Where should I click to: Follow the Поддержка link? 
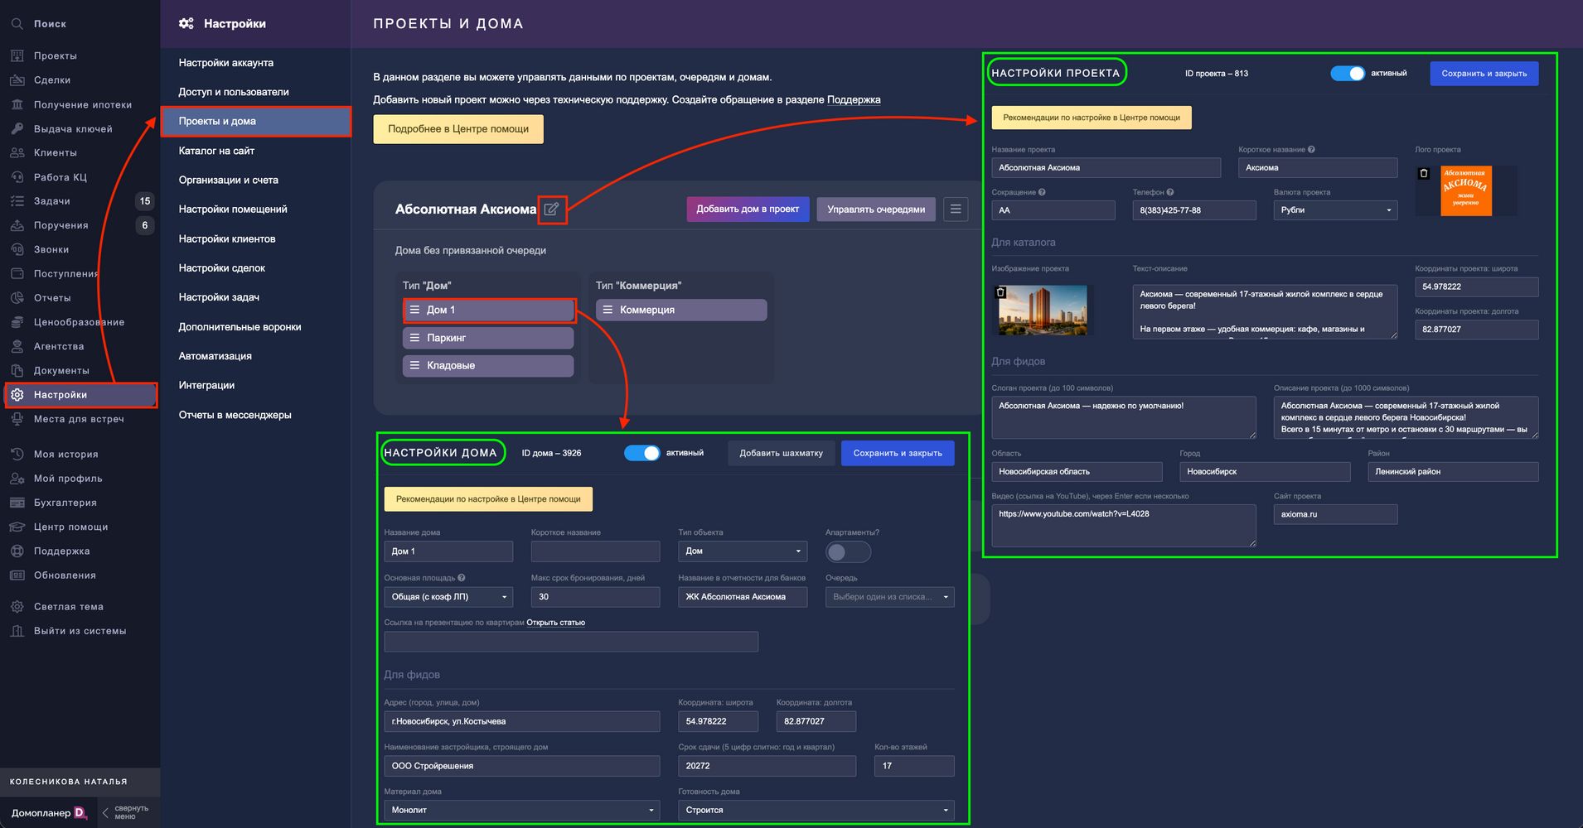(854, 100)
